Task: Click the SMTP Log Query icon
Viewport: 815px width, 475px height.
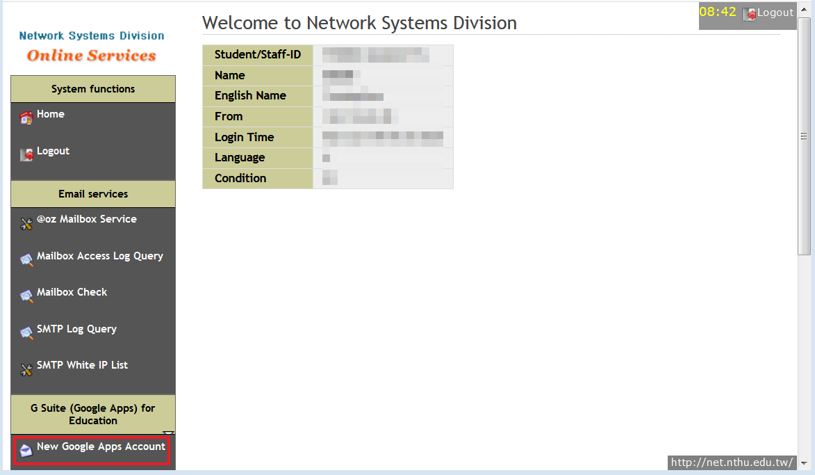Action: tap(26, 333)
